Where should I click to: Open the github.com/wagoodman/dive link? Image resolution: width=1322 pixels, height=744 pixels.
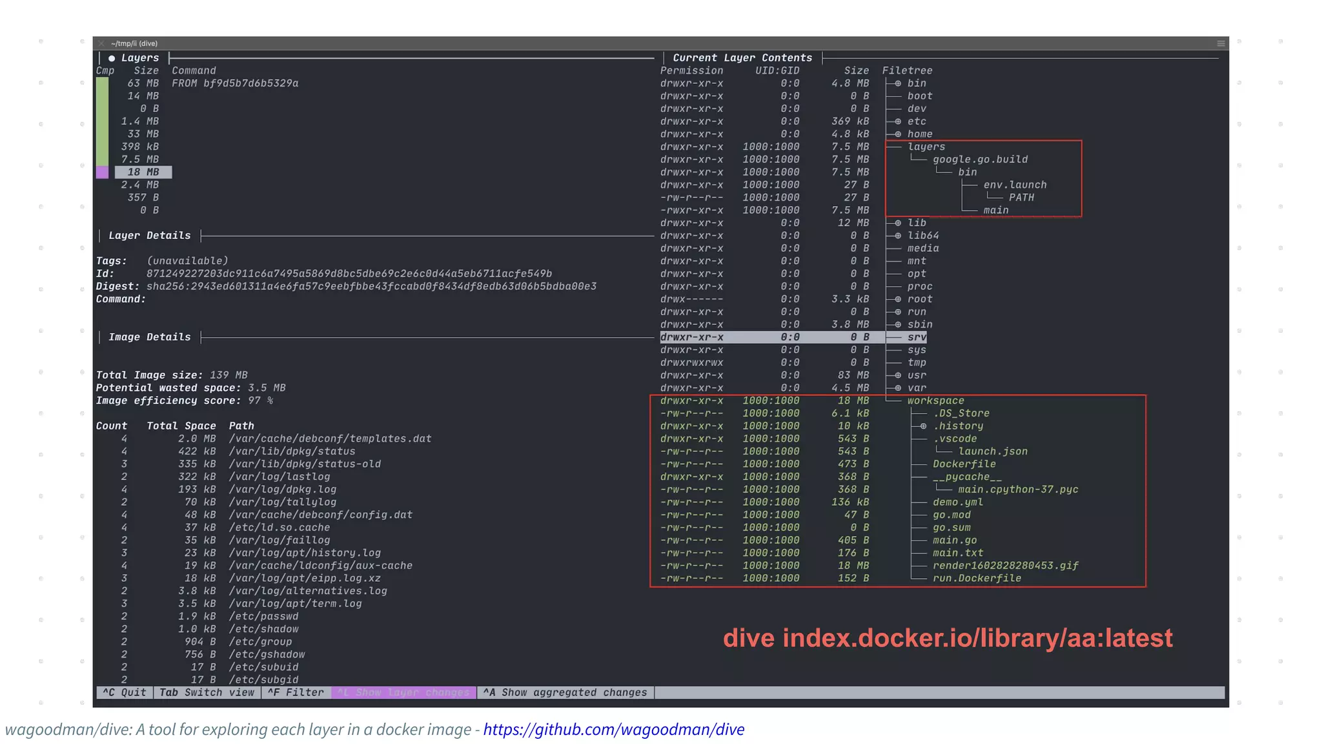point(614,730)
